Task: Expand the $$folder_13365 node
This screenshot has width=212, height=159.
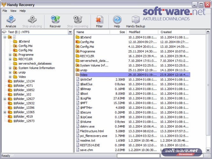Action: point(5,112)
